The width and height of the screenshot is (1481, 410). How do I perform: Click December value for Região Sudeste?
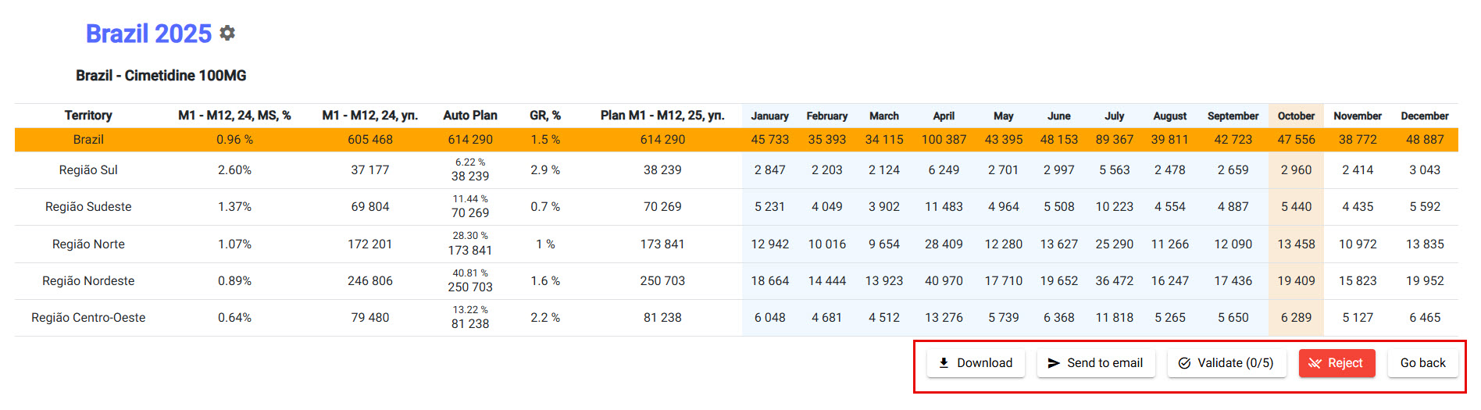point(1424,207)
